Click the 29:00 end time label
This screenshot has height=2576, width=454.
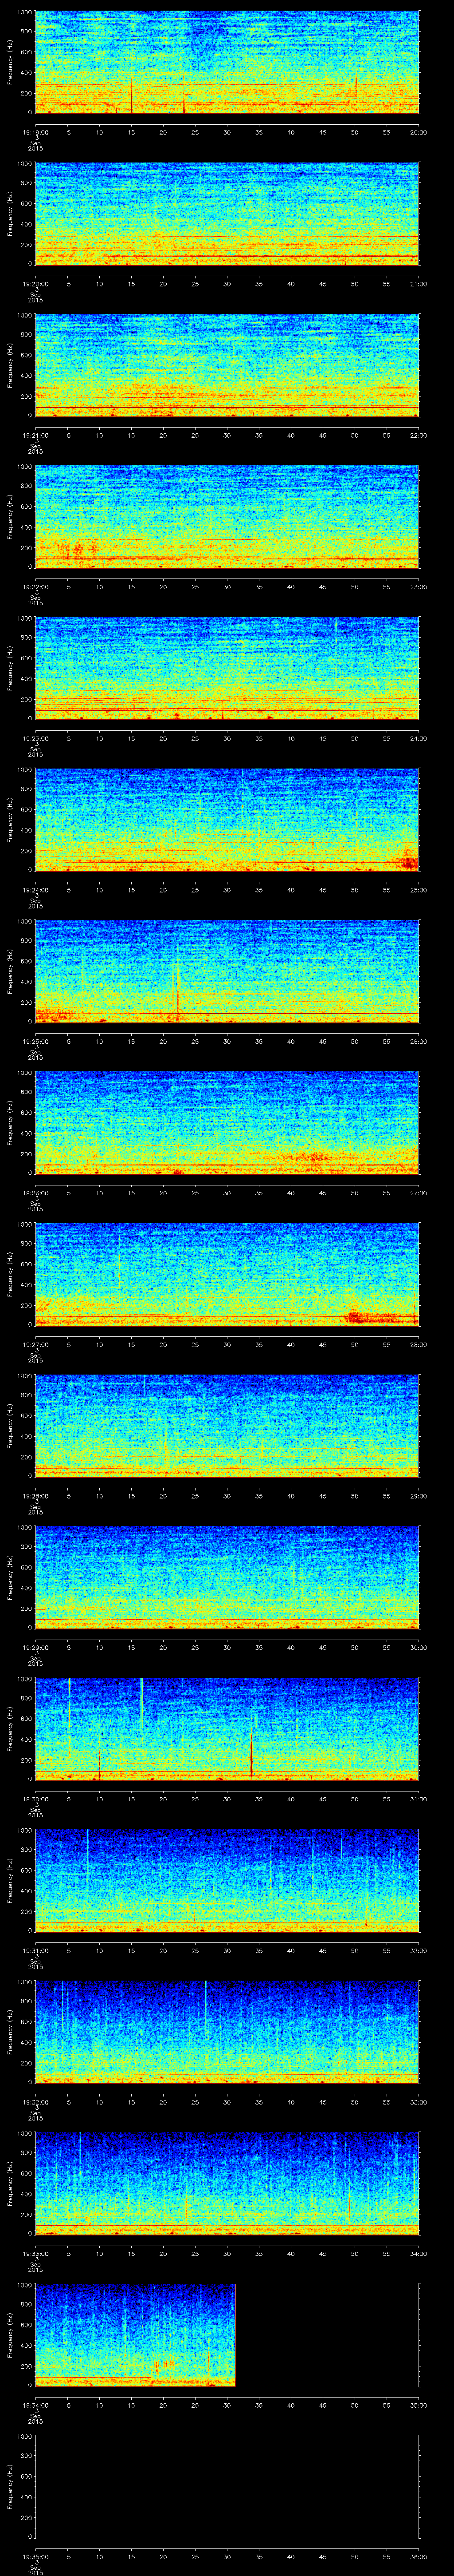(419, 1496)
